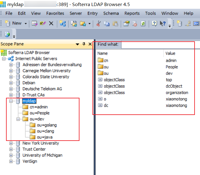Screen dimensions: 200x175
Task: Click the Rename icon on the toolbar
Action: (x=43, y=23)
